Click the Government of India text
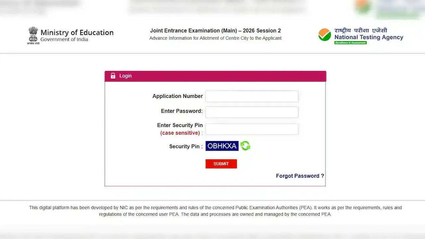This screenshot has width=425, height=239. (64, 40)
